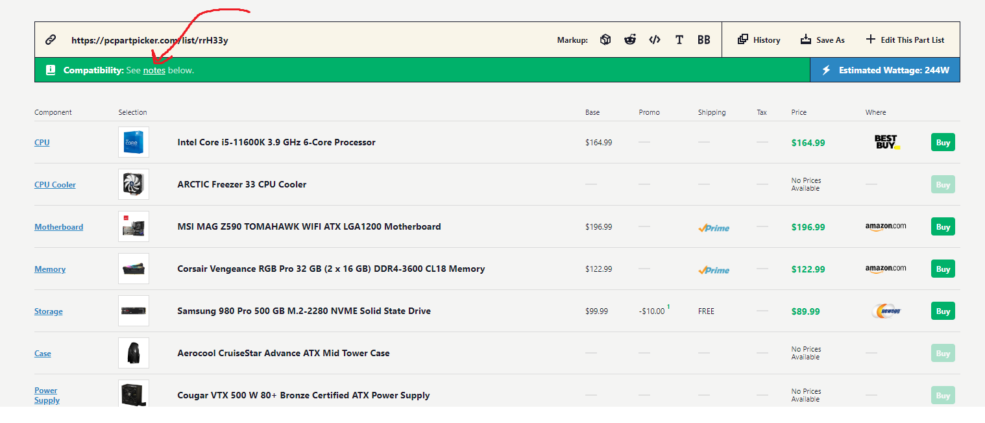Click Prime shipping badge for Motherboard
Screen dimensions: 985x423
[x=714, y=228]
